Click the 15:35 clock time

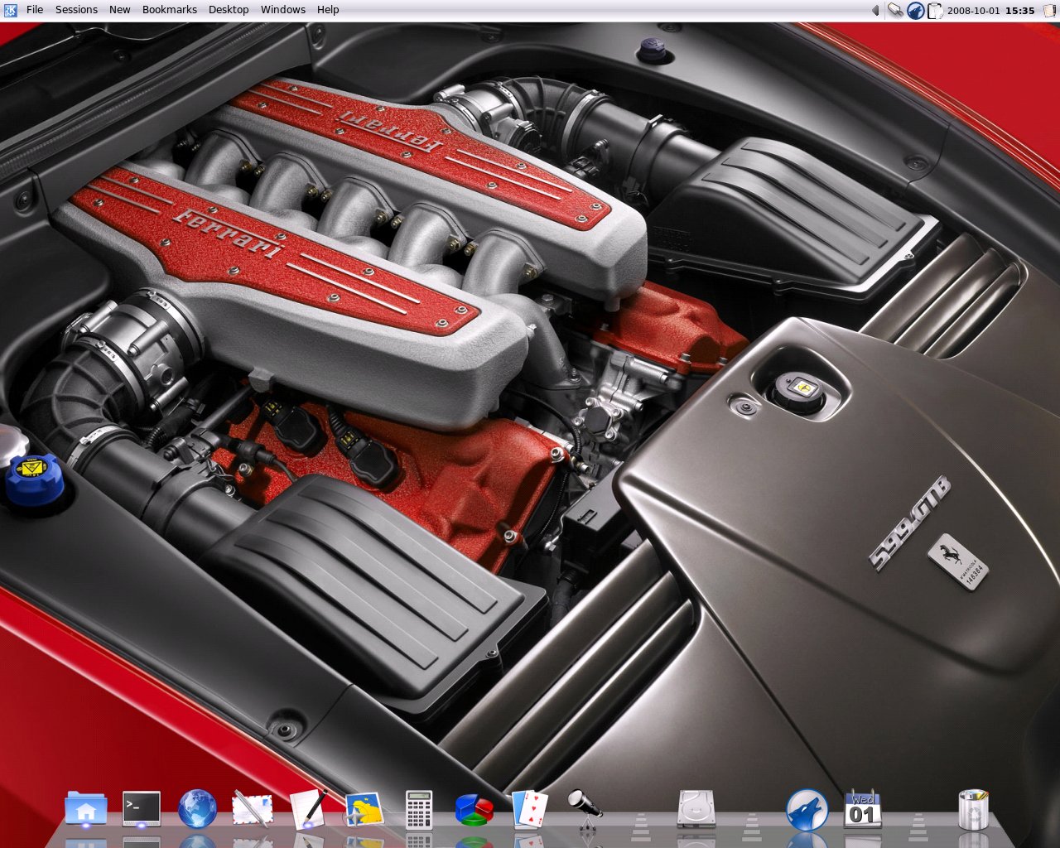(x=1020, y=11)
